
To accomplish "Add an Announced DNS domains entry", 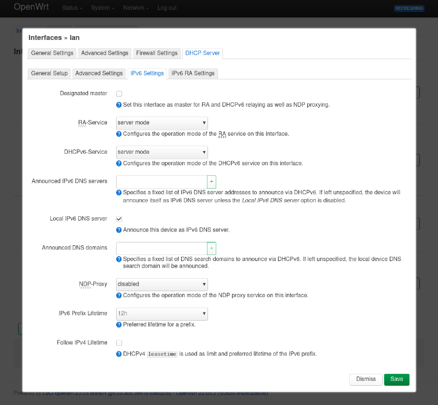I will [211, 248].
